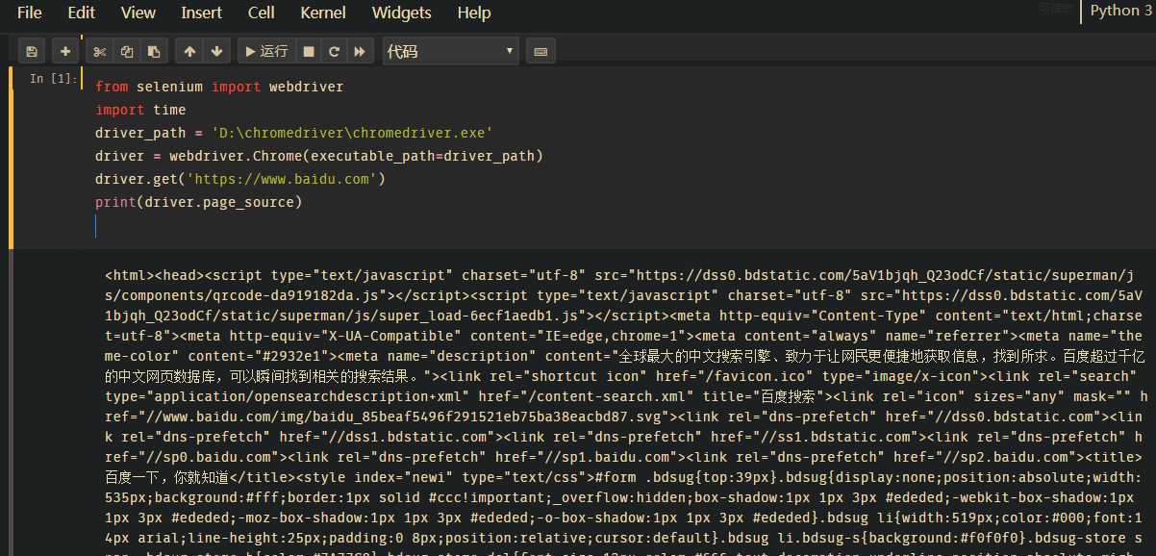Open the Insert menu
This screenshot has width=1156, height=556.
201,13
